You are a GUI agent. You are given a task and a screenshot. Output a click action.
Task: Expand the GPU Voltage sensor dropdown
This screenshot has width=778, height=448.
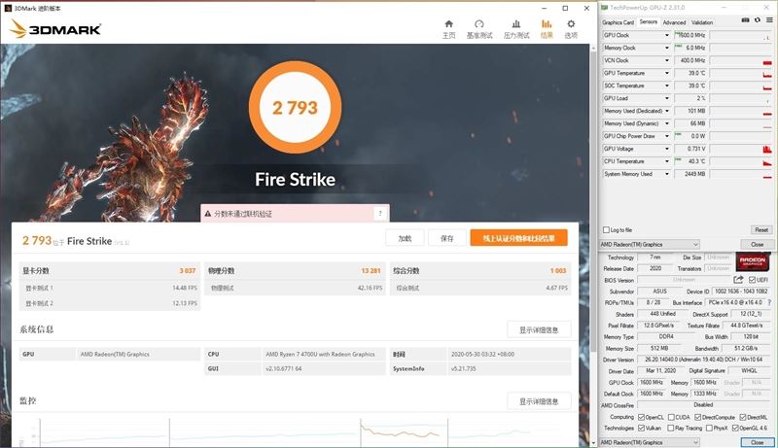[x=667, y=149]
